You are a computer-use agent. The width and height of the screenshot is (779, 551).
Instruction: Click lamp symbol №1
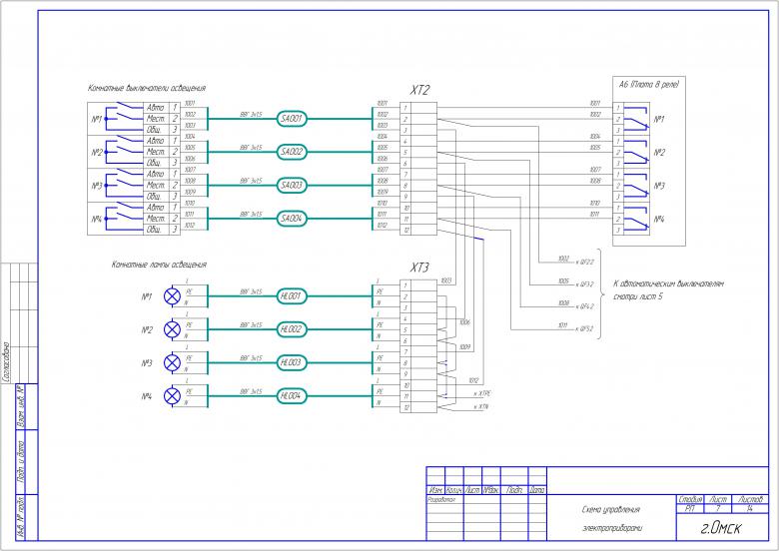click(x=172, y=296)
